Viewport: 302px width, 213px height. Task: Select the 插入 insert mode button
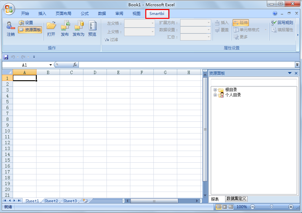pyautogui.click(x=222, y=23)
